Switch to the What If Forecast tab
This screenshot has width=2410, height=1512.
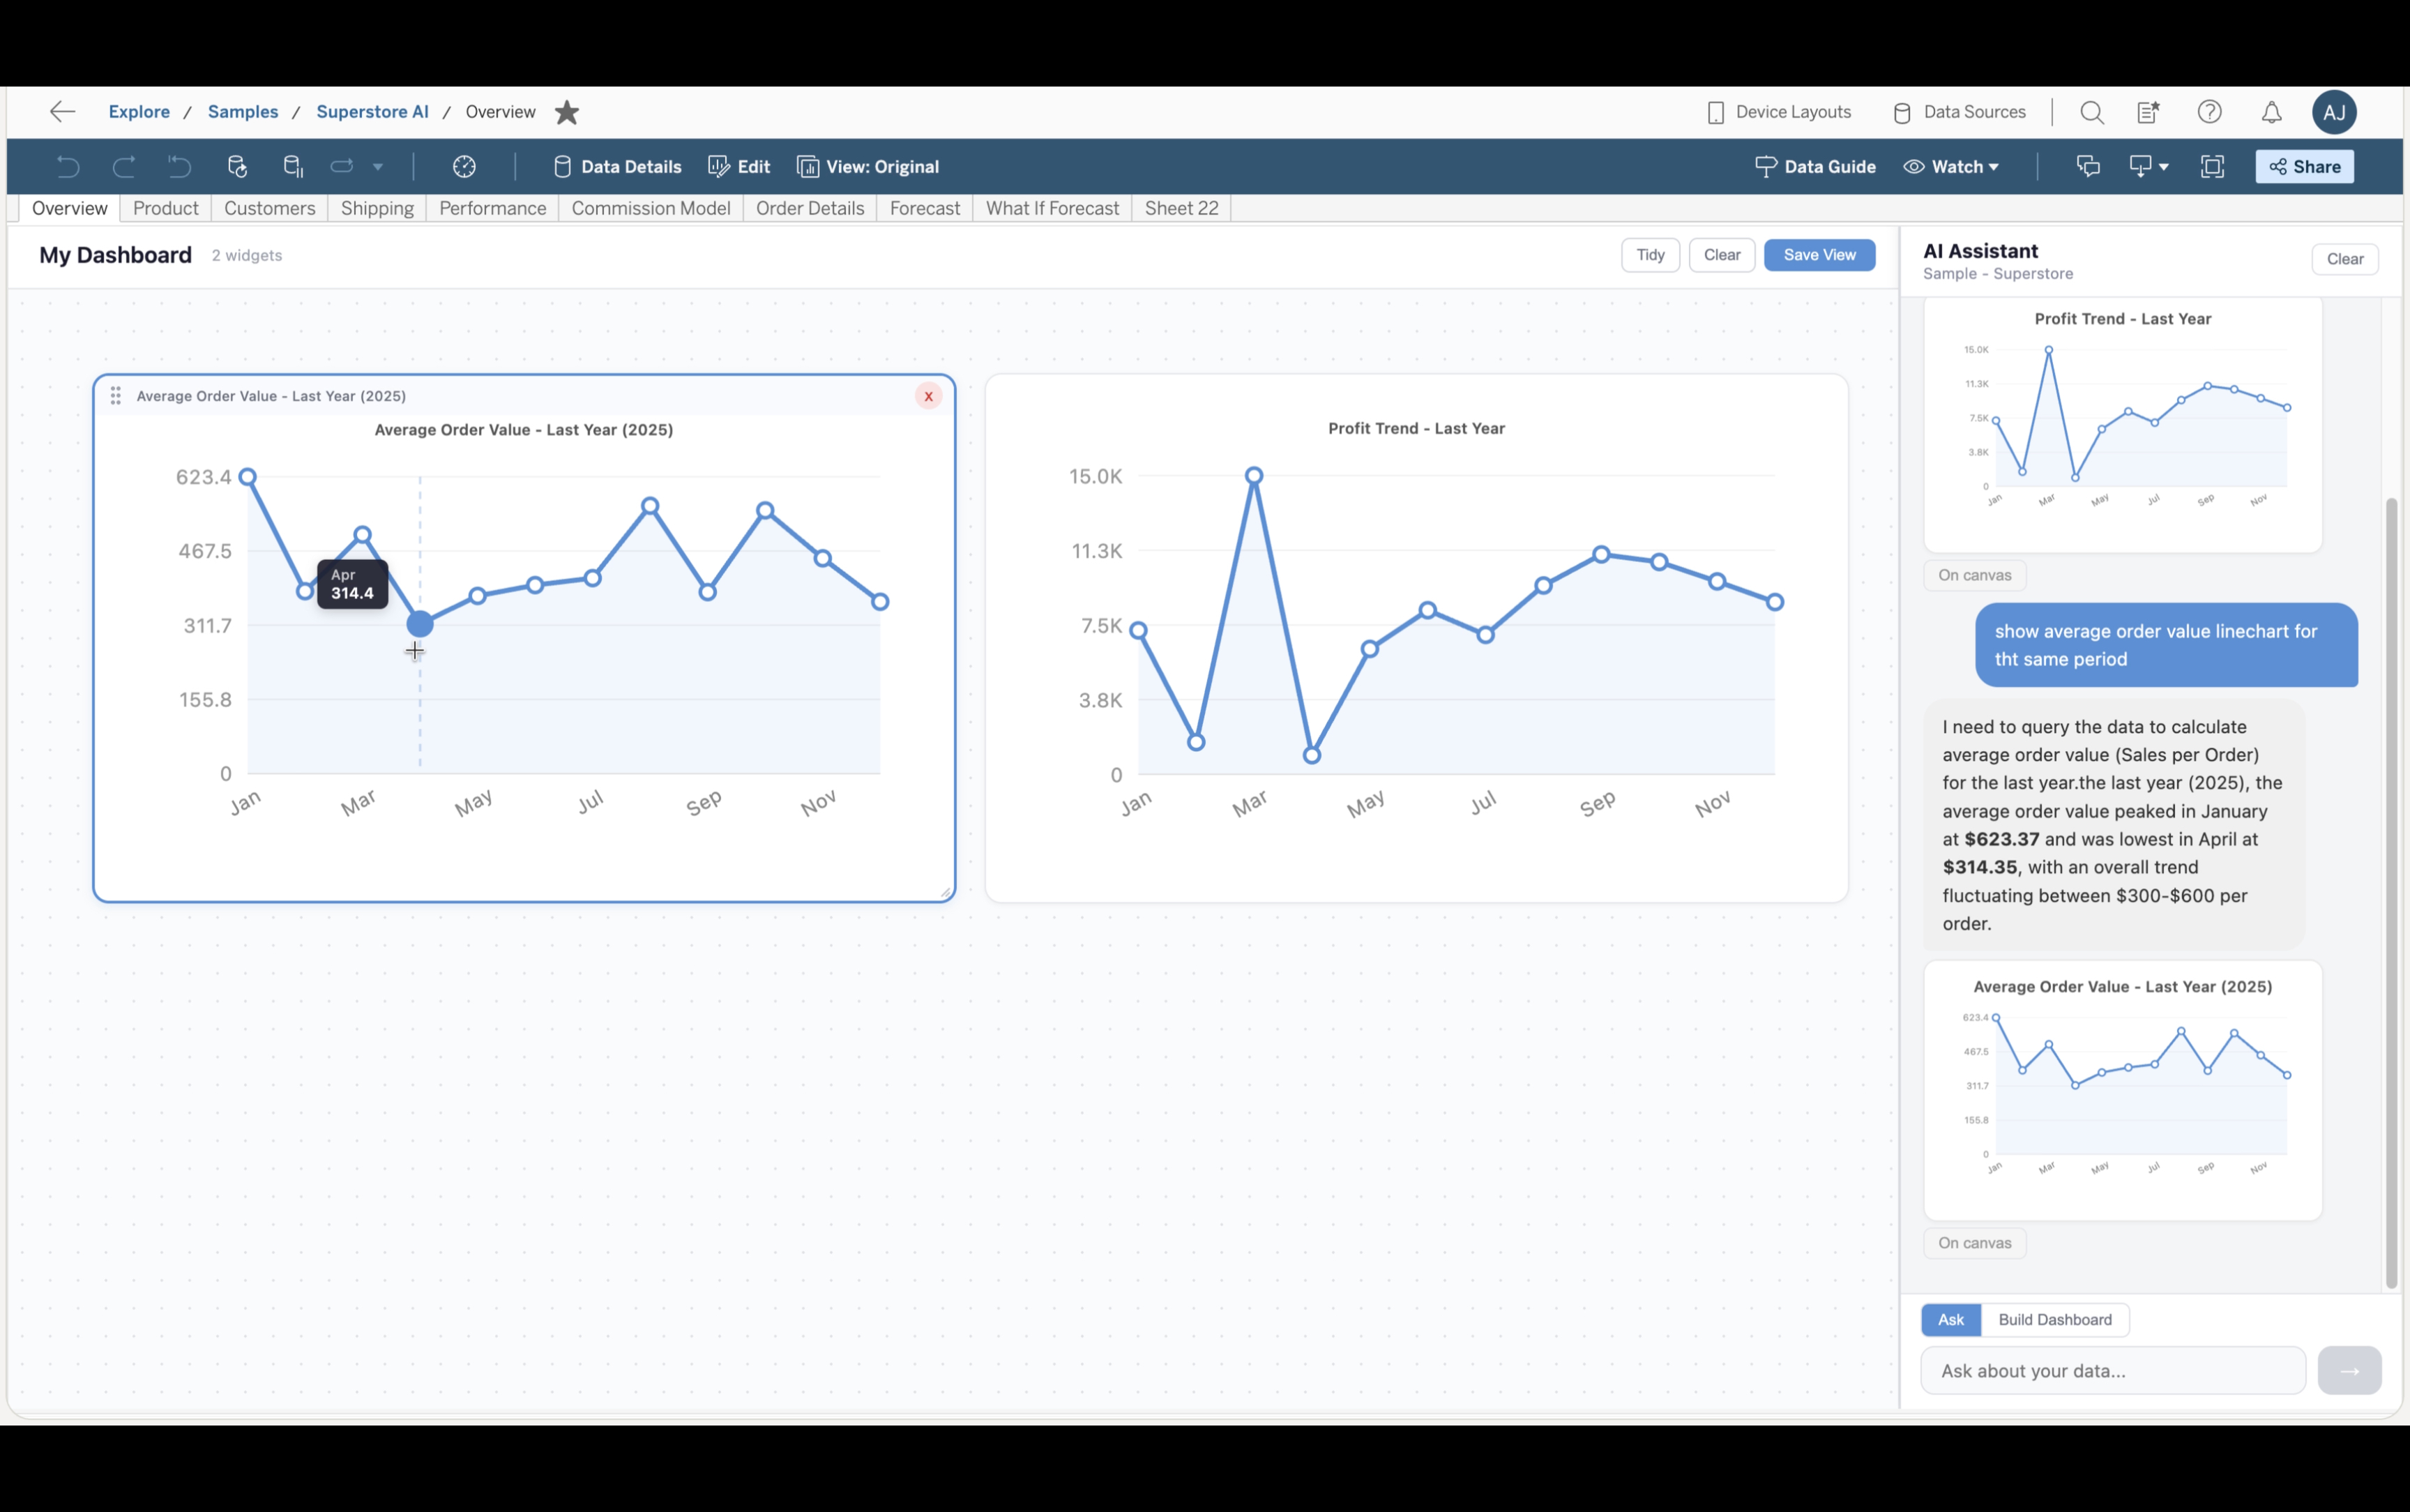[1052, 208]
